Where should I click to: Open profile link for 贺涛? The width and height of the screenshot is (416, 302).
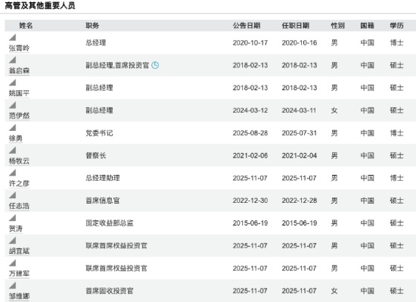coord(16,229)
